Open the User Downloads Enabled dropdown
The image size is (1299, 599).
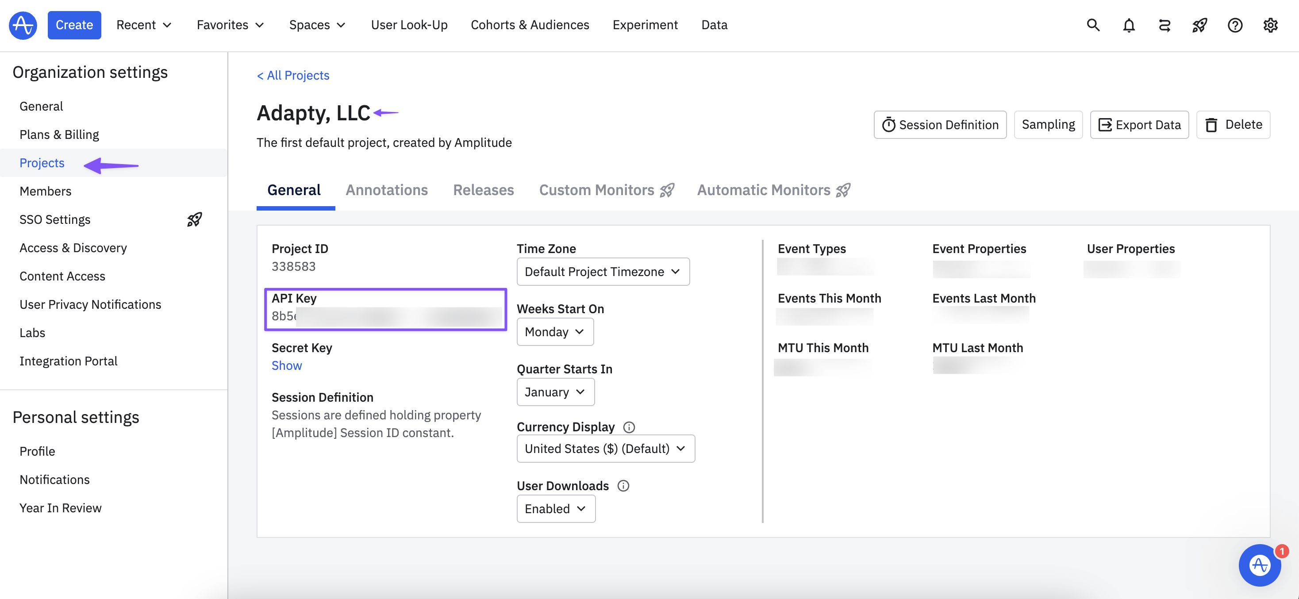556,509
